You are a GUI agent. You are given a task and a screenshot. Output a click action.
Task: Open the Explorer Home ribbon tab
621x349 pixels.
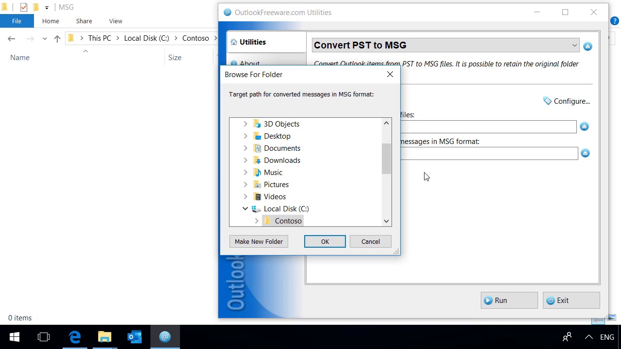(50, 21)
